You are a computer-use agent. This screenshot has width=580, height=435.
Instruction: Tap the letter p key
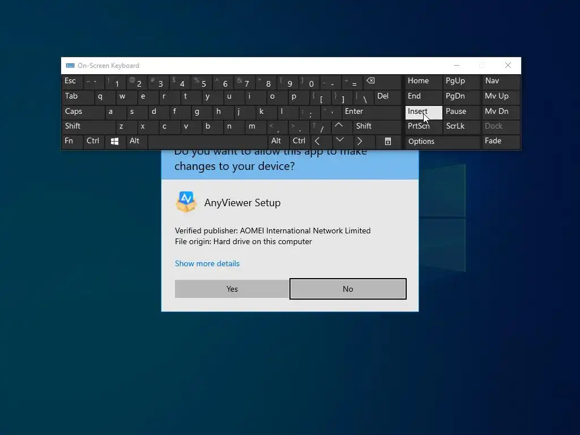[298, 96]
